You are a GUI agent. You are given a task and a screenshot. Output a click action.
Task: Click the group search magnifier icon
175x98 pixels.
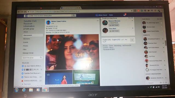tap(41, 57)
